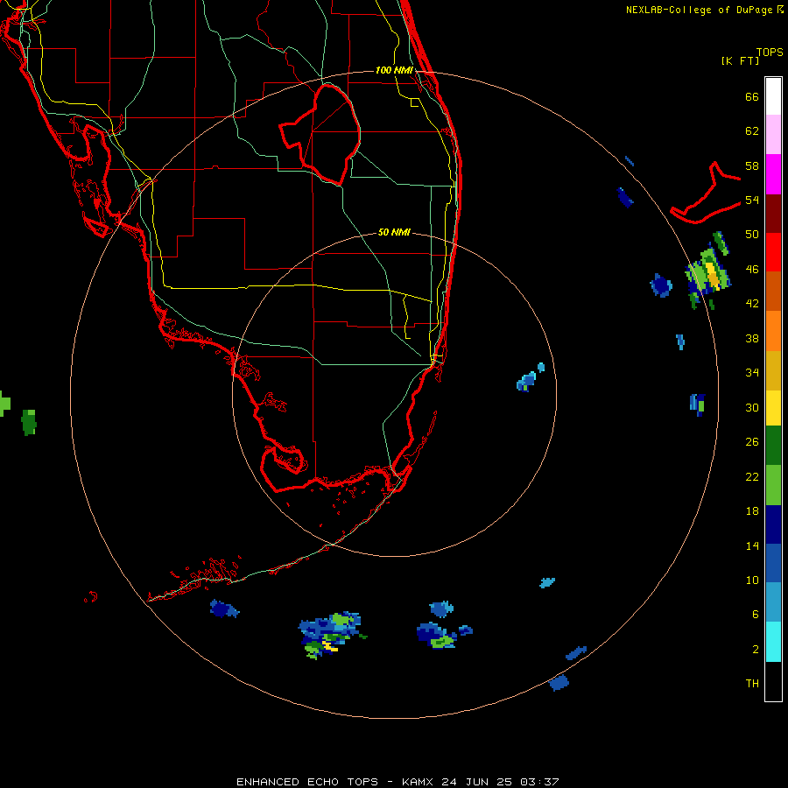788x788 pixels.
Task: Click the magenta legend swatch
Action: point(773,174)
